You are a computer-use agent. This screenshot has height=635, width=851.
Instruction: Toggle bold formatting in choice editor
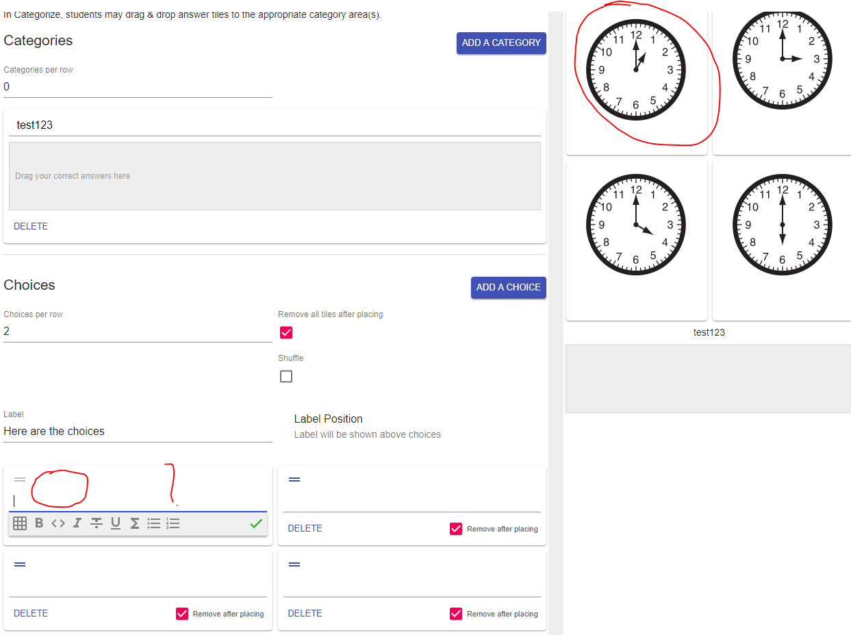pos(39,523)
